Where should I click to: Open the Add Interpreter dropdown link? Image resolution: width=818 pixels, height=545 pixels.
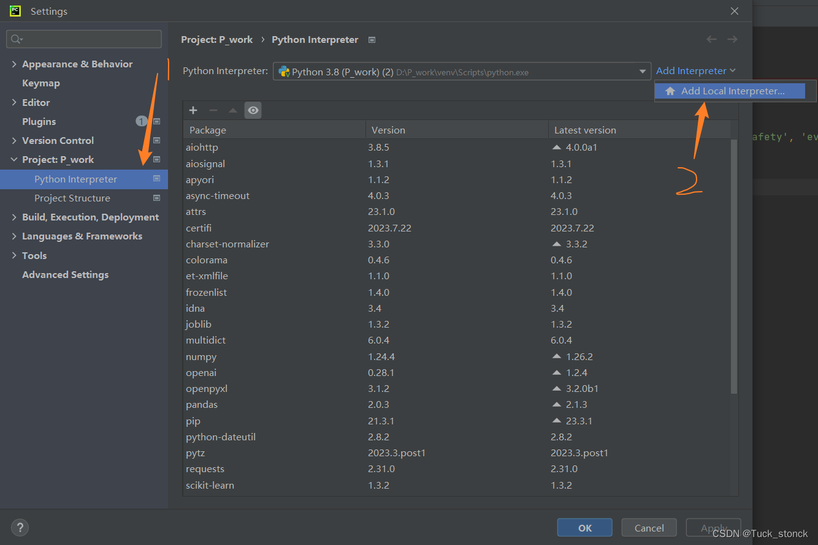click(x=695, y=71)
